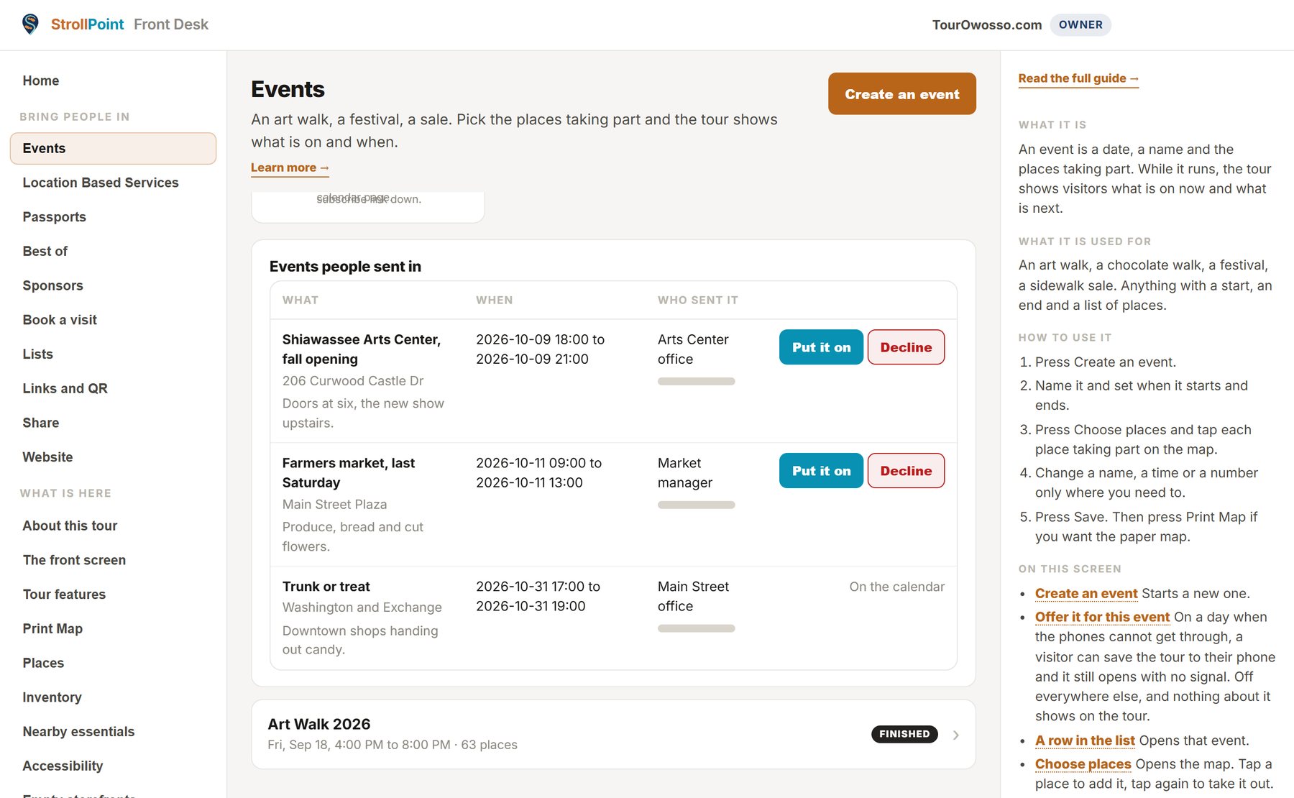Click the OWNER role badge

pos(1080,24)
